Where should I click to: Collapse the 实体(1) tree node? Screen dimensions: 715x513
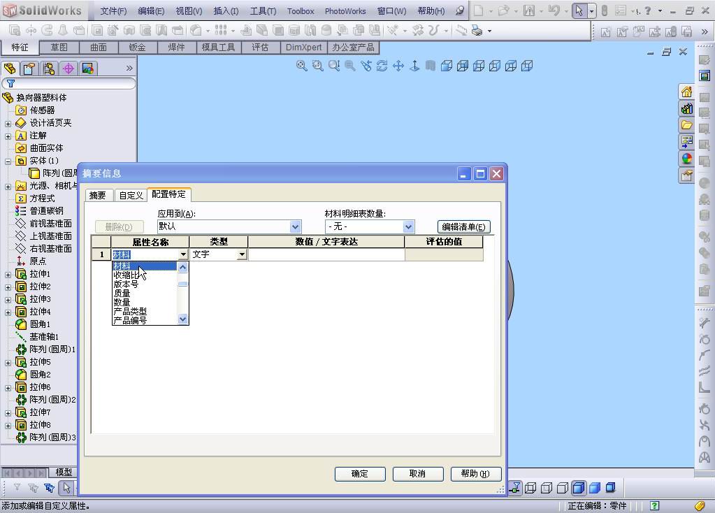[8, 161]
